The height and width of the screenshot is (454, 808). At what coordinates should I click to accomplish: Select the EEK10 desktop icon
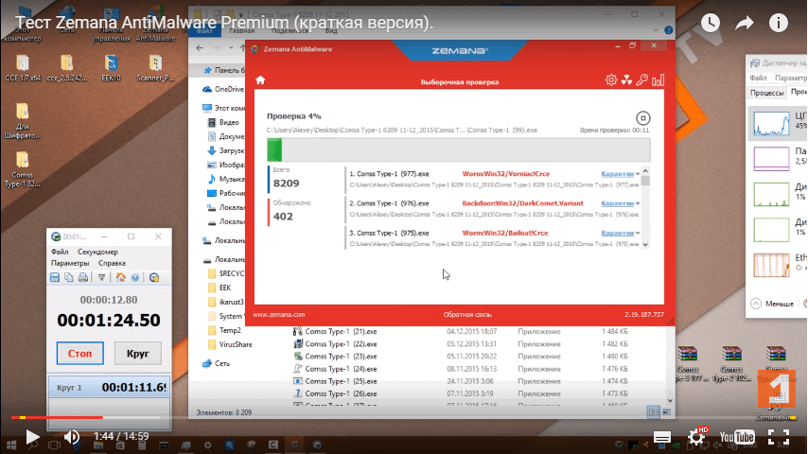[111, 68]
